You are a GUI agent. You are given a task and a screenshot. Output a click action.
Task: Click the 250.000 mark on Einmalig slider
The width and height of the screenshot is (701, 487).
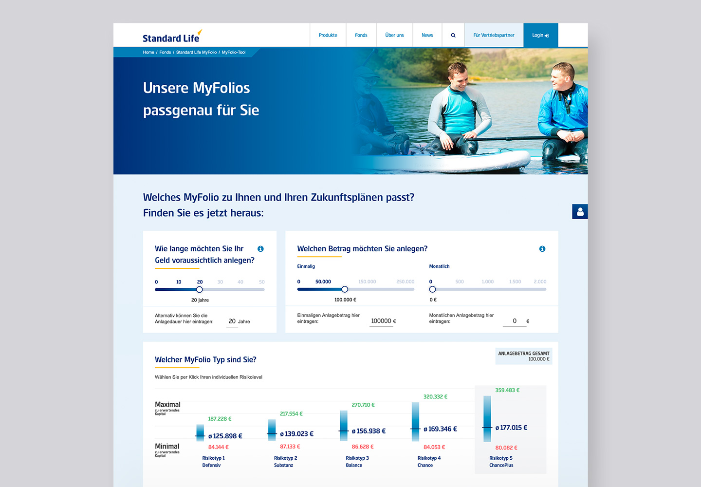[x=405, y=282]
